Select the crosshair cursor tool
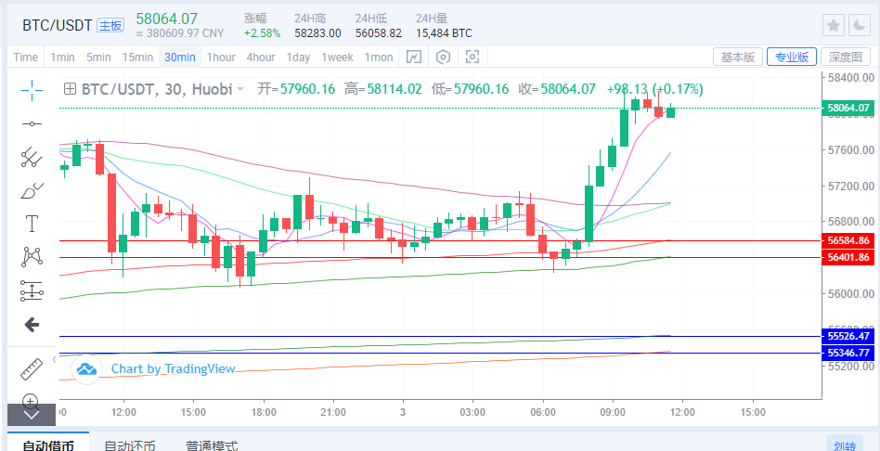Screen dimensions: 880x451 point(32,90)
